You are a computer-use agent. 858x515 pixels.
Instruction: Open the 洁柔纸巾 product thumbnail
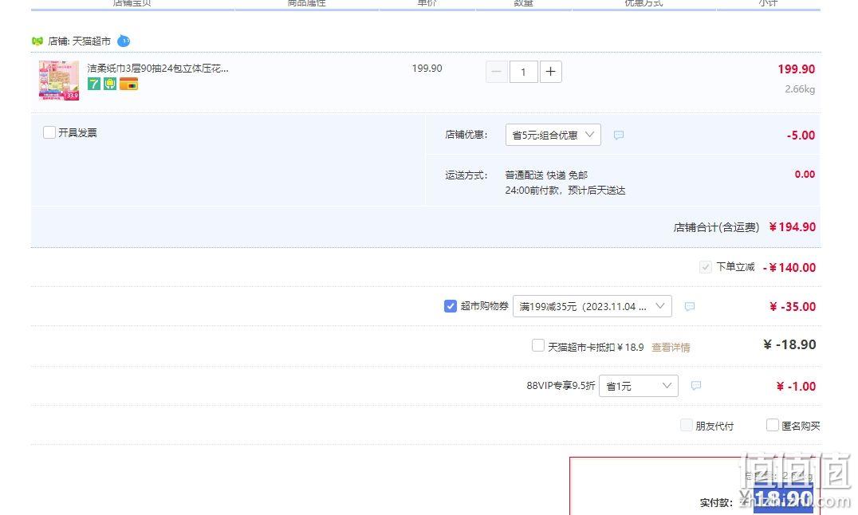(58, 81)
